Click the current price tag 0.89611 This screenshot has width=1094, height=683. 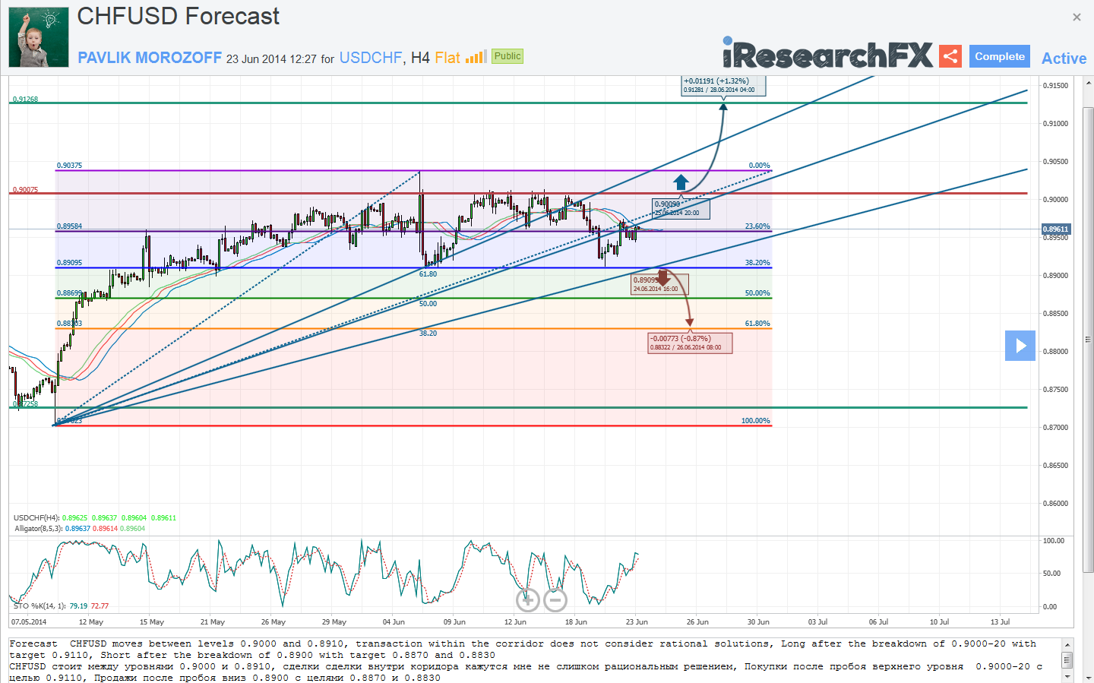(x=1055, y=229)
